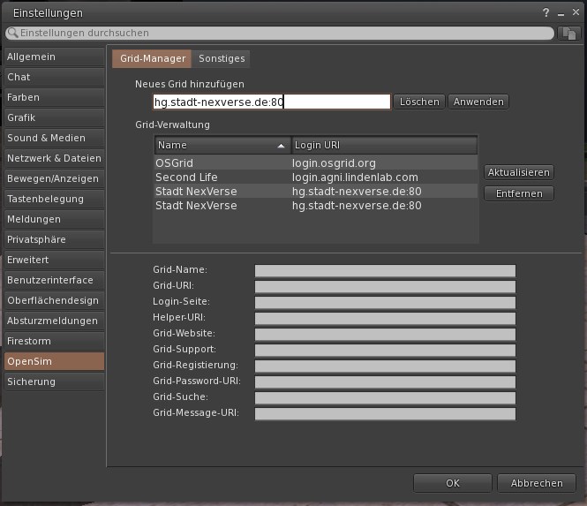This screenshot has width=587, height=506.
Task: Go to the Grafik settings
Action: [55, 117]
